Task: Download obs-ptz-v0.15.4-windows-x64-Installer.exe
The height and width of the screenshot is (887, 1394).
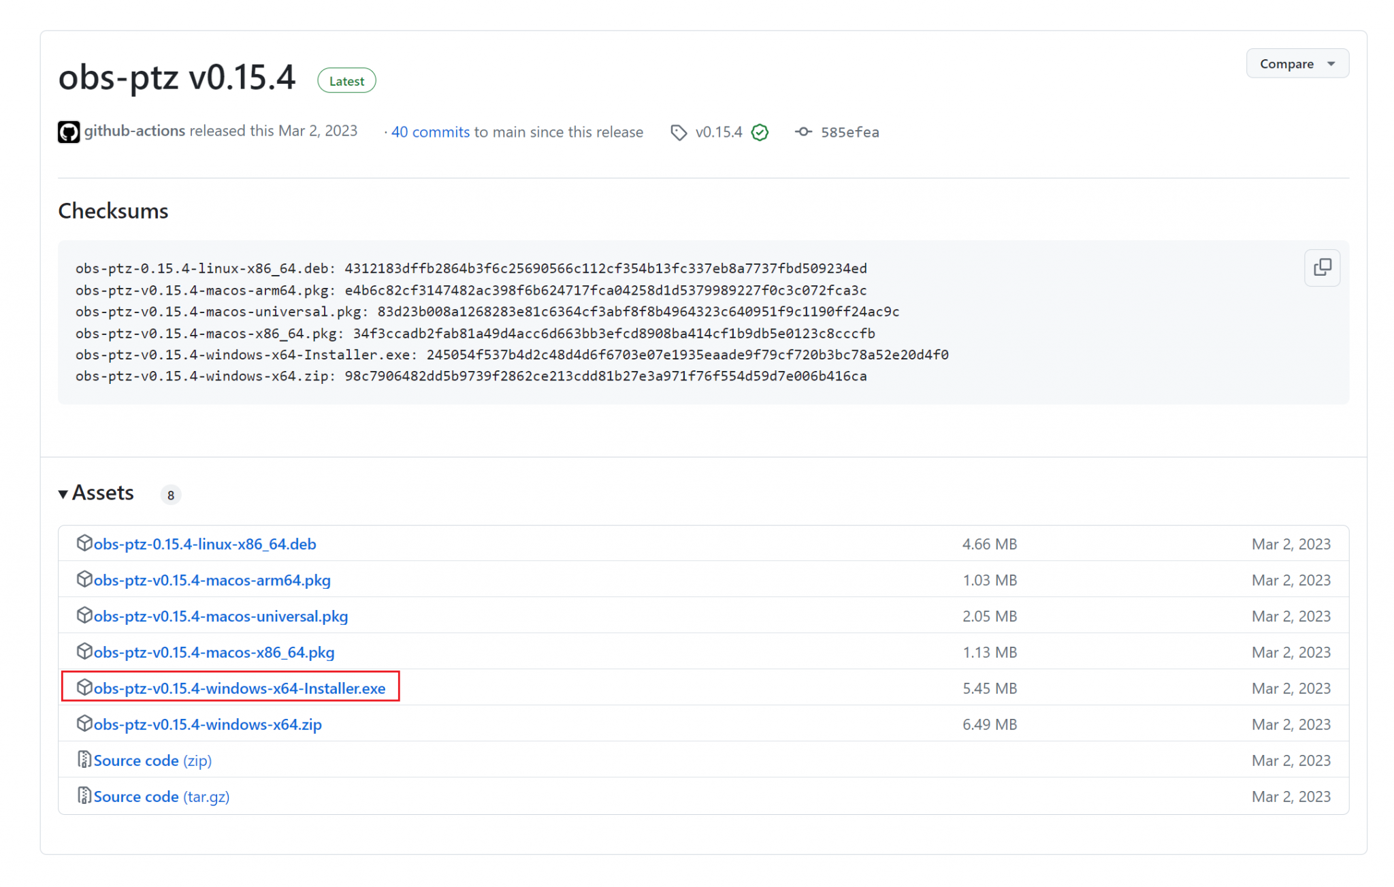Action: click(x=240, y=688)
